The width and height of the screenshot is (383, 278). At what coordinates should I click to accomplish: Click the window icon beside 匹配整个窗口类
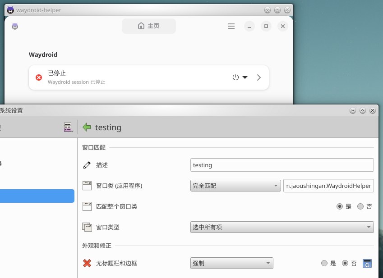pyautogui.click(x=87, y=206)
